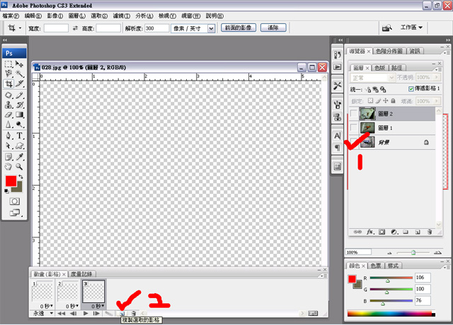Play the frame animation
The image size is (453, 325).
tap(86, 313)
